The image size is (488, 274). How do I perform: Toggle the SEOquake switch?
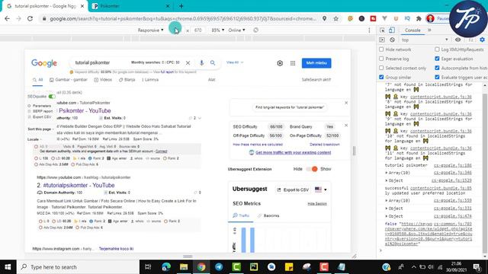pyautogui.click(x=52, y=97)
